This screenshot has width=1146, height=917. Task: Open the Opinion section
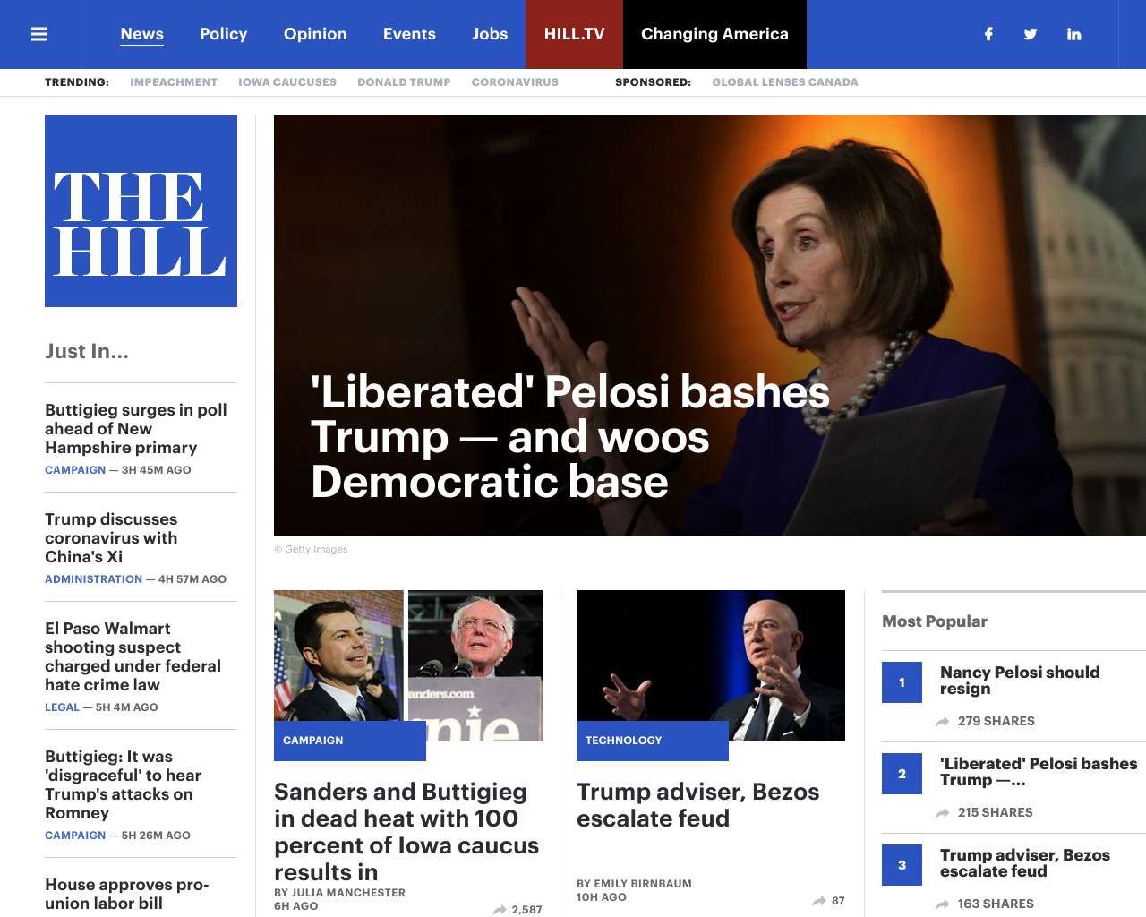315,34
